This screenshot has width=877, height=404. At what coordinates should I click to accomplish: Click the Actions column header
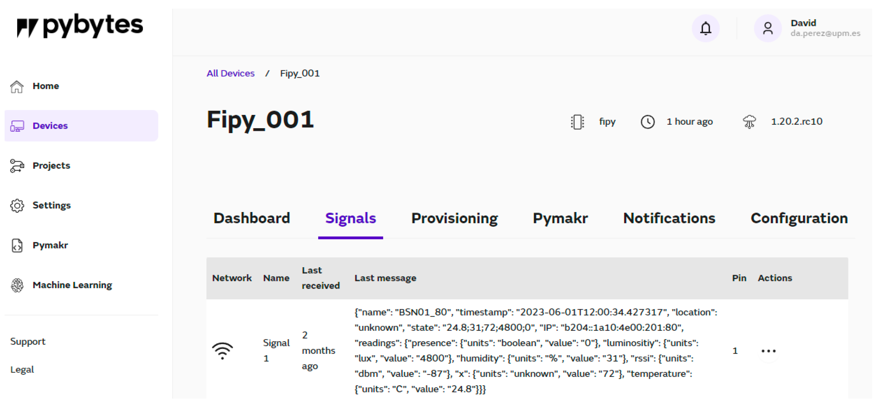click(x=775, y=279)
